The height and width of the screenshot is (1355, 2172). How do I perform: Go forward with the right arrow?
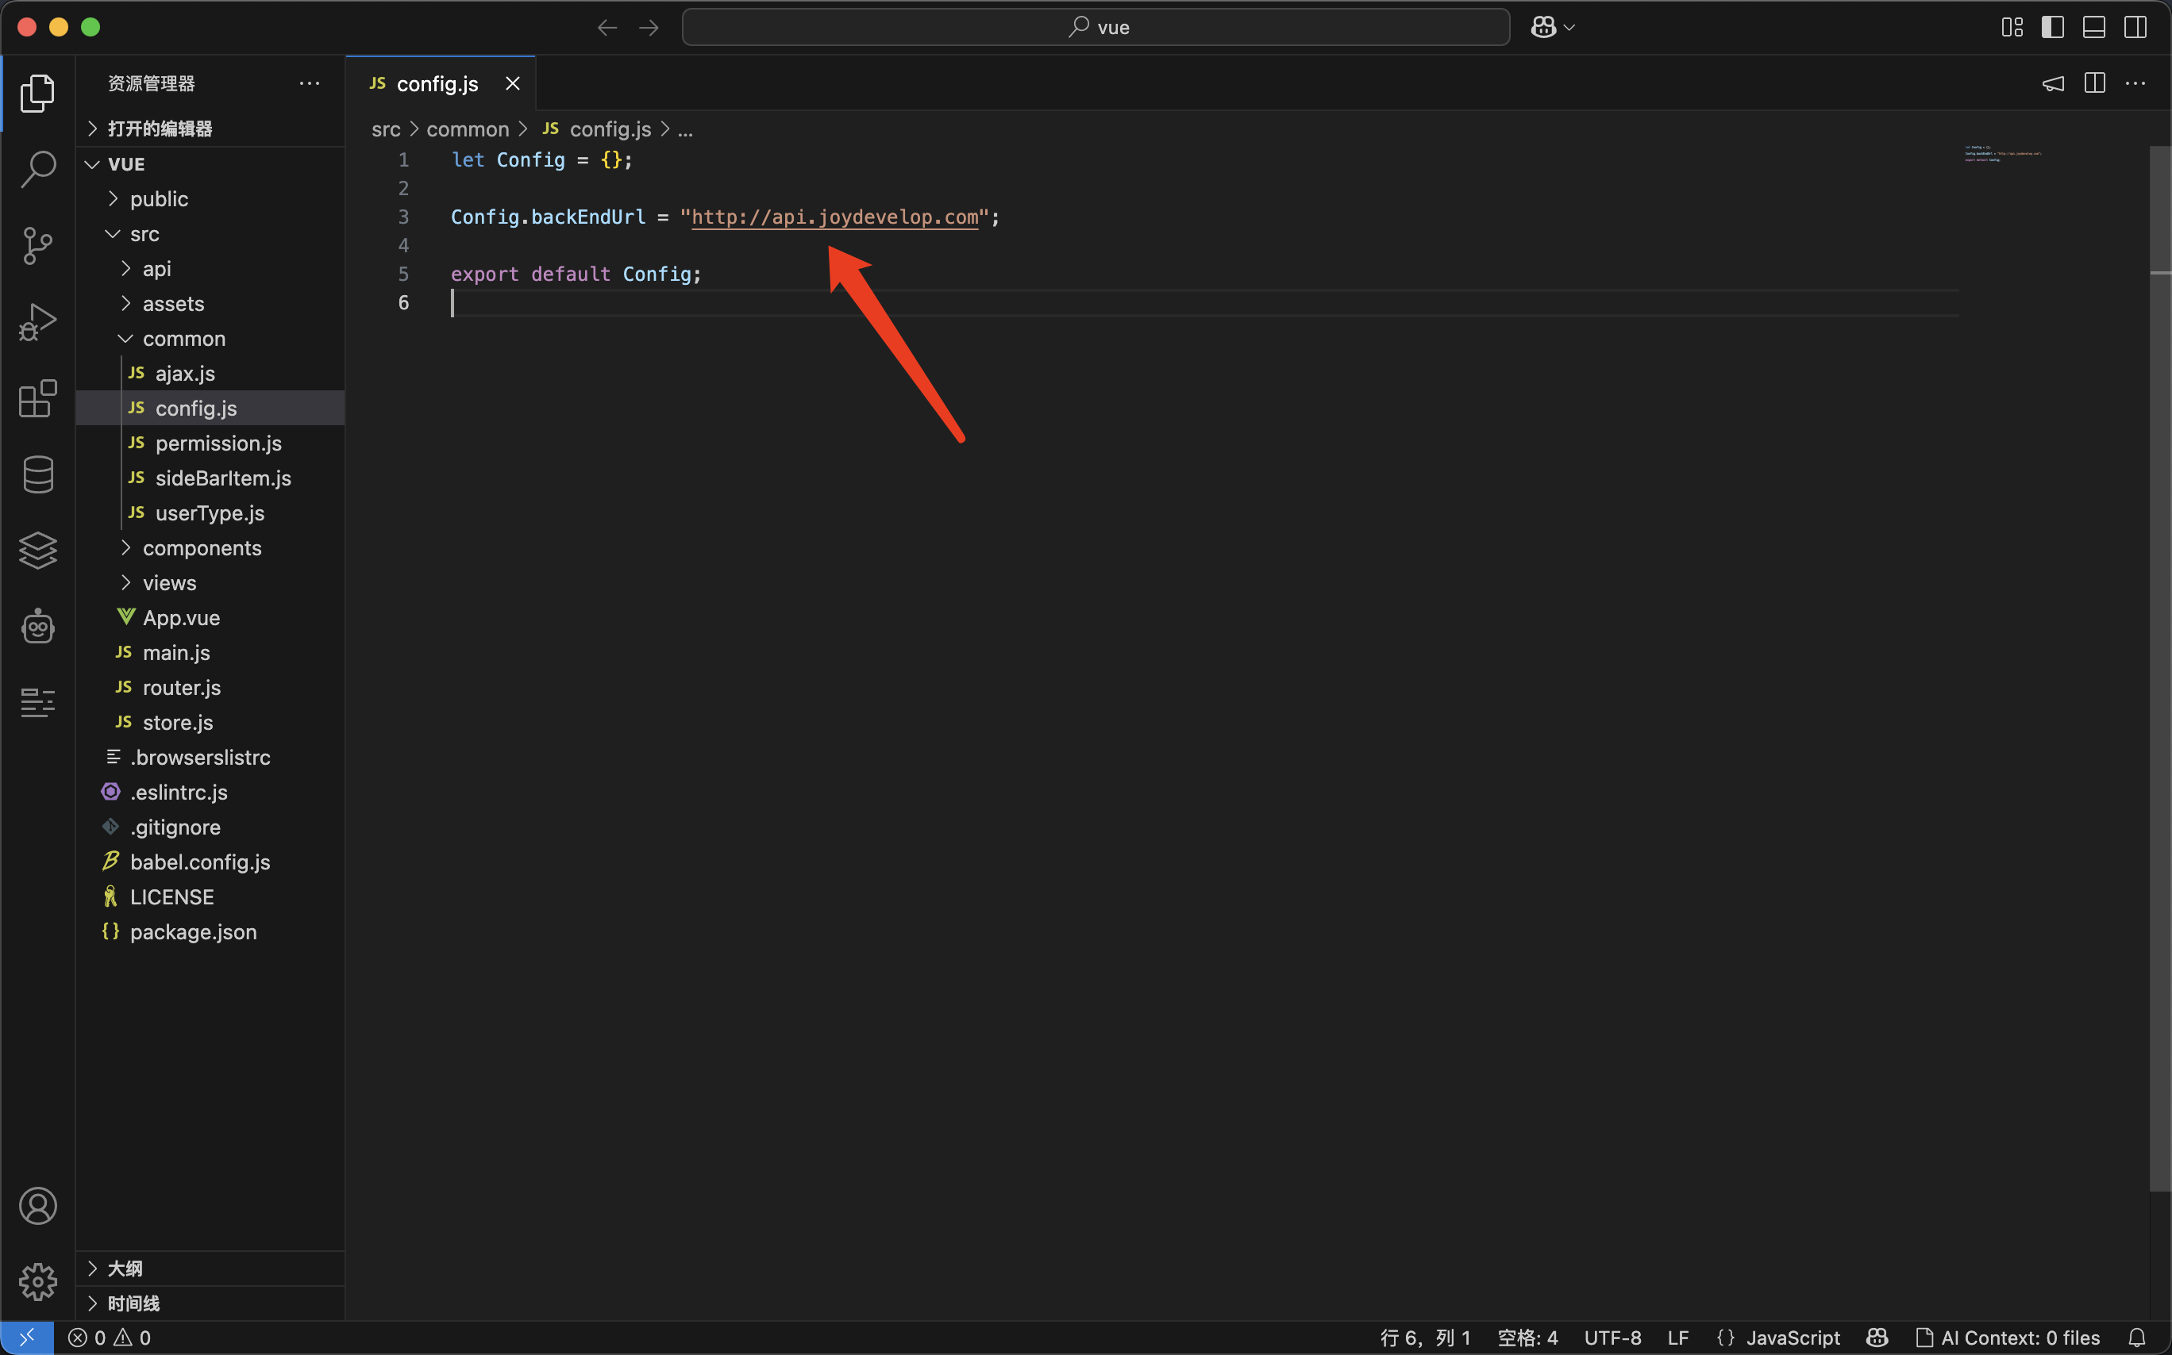[649, 28]
